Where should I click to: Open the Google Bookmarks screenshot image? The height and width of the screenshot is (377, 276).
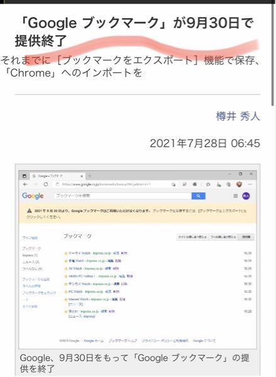coord(138,259)
